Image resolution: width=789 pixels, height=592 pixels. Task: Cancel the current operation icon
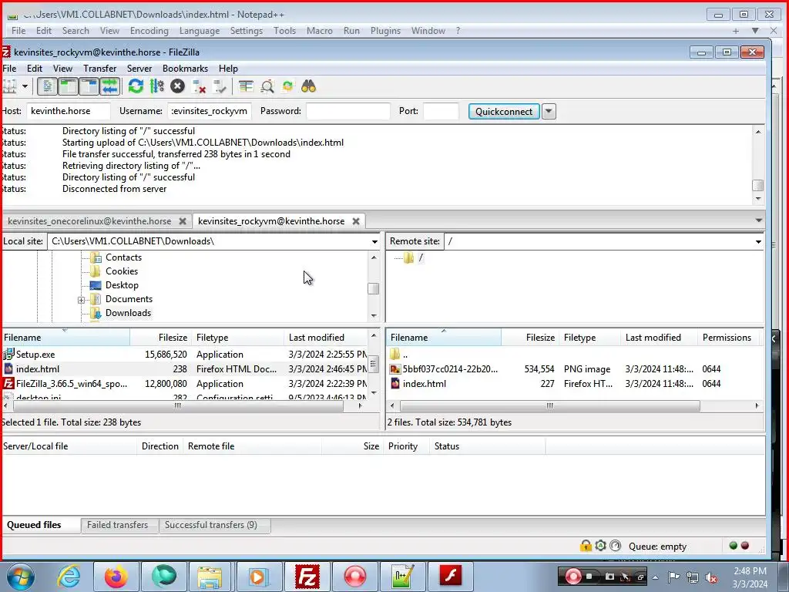coord(177,86)
